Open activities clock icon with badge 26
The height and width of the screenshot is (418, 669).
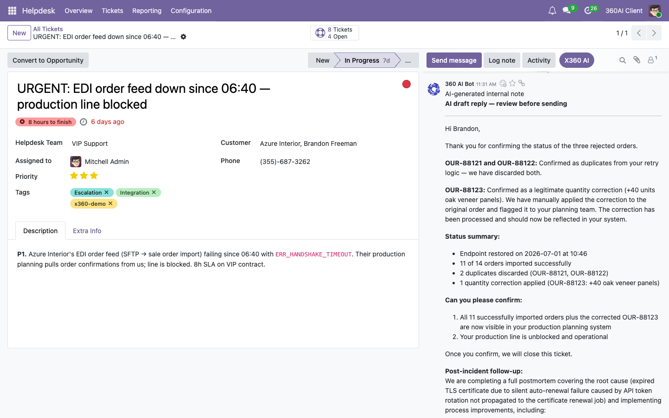coord(589,10)
